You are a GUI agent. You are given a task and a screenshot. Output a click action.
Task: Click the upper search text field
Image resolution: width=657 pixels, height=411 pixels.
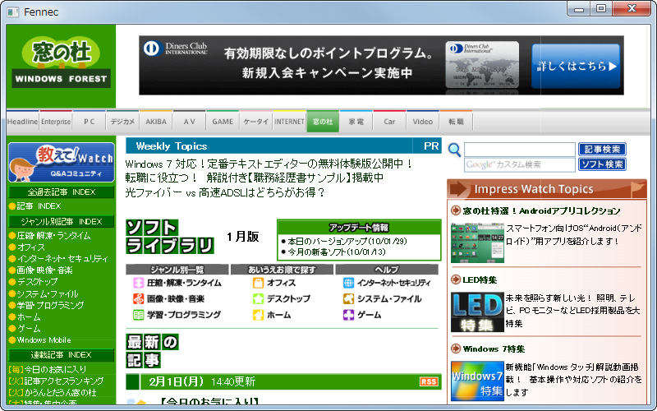520,150
